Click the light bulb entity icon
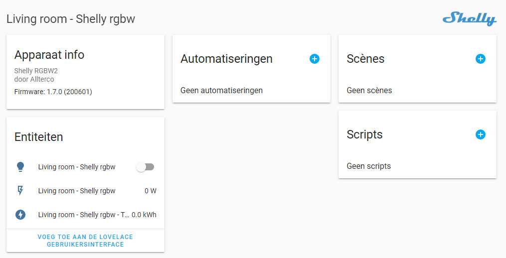 20,167
